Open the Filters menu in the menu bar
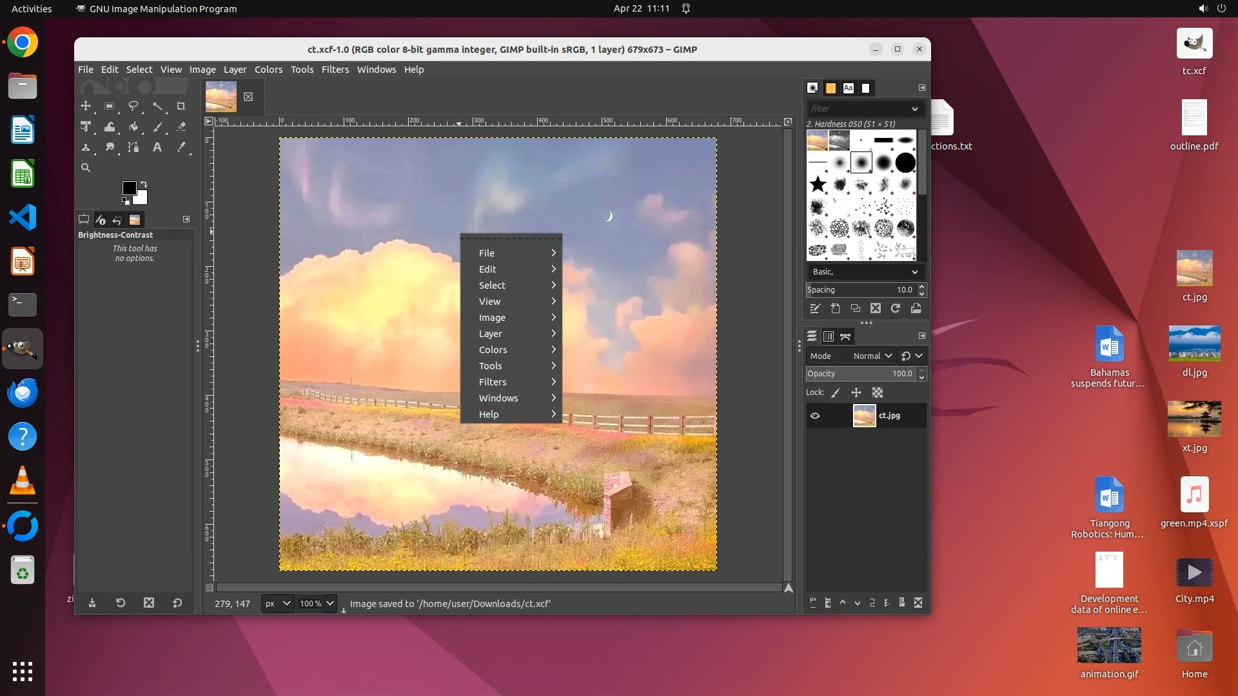1238x696 pixels. [335, 70]
